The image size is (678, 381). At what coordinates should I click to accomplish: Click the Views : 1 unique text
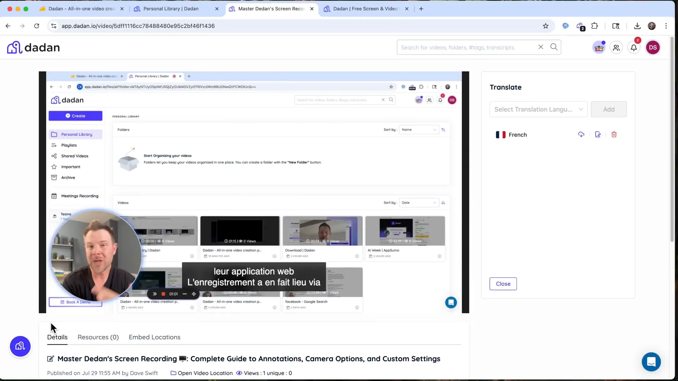click(x=268, y=373)
